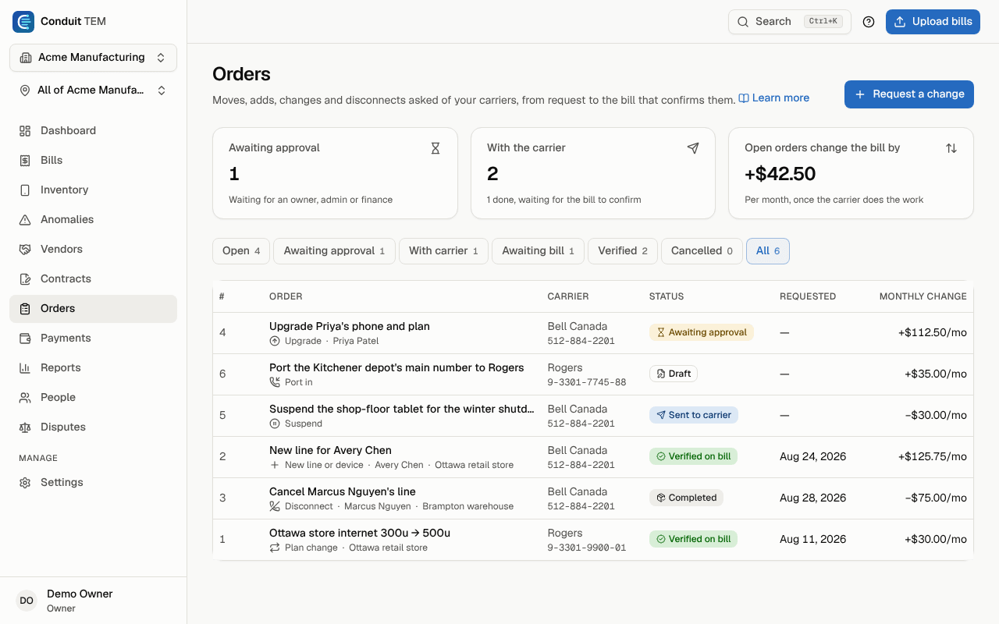The image size is (999, 624).
Task: Switch to the Awaiting approval filter tab
Action: point(334,251)
